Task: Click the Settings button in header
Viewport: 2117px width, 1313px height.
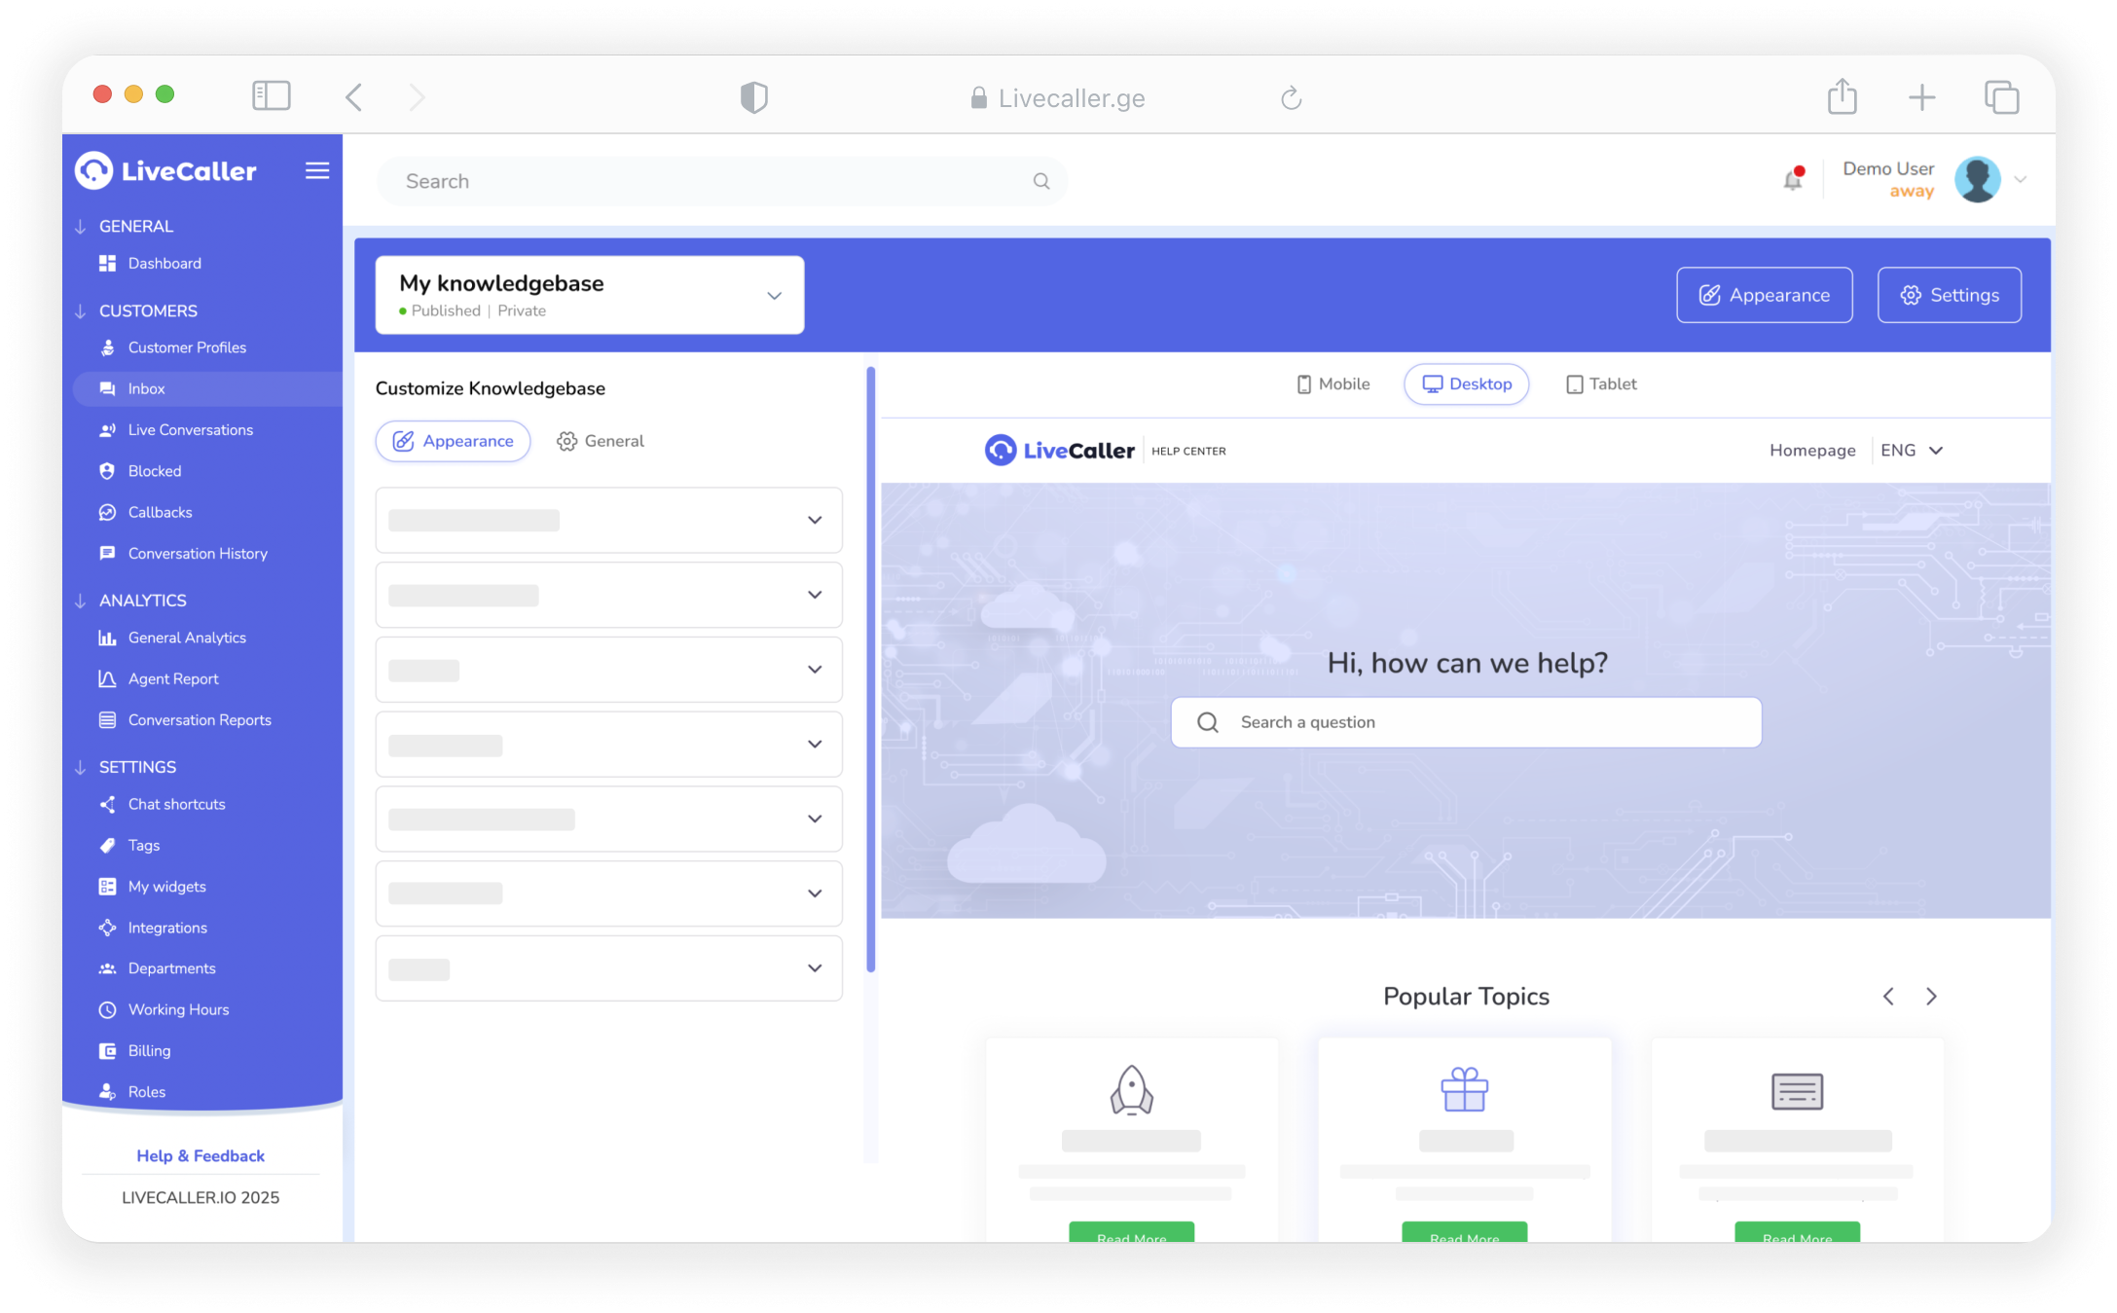Action: [1949, 295]
